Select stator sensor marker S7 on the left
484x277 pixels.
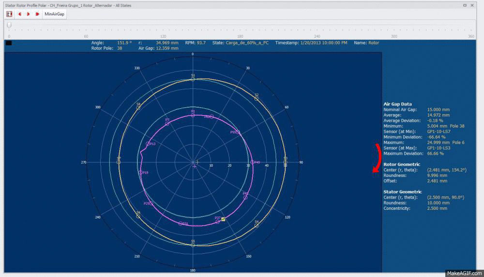coord(119,162)
